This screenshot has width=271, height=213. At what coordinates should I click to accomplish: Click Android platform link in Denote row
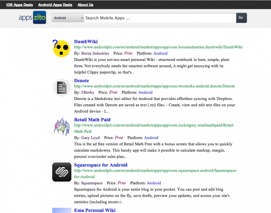(x=145, y=92)
